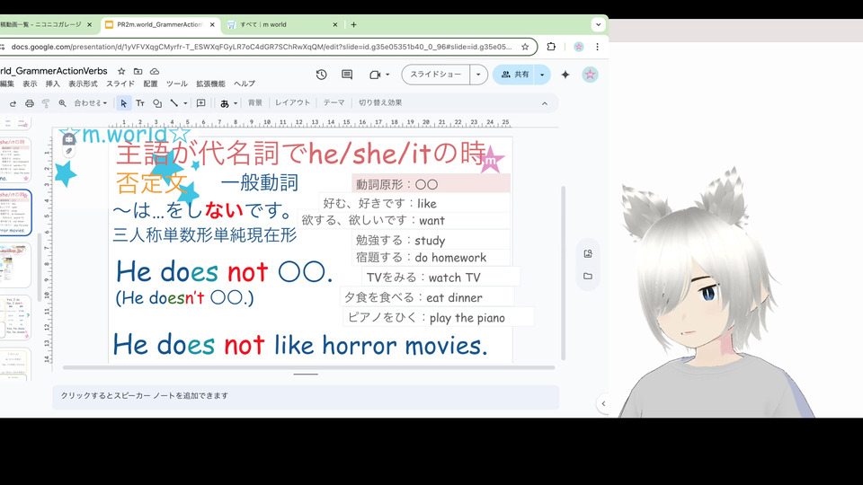
Task: Click the side panel folder icon
Action: click(588, 276)
